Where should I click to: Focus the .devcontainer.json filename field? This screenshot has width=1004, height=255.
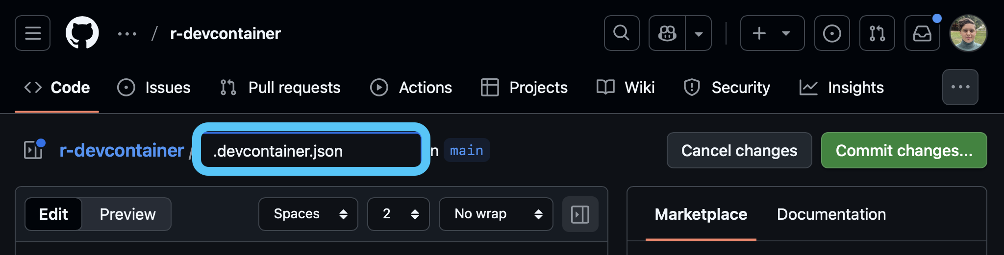(x=311, y=151)
